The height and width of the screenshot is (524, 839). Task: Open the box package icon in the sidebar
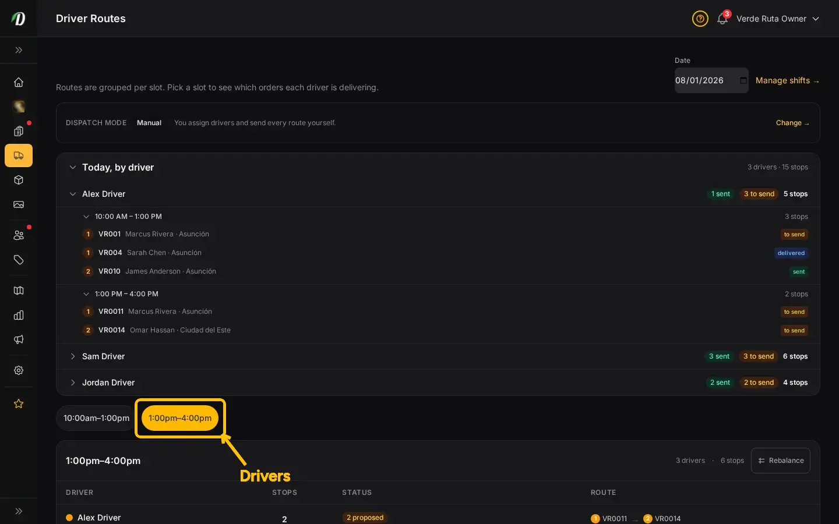(19, 180)
